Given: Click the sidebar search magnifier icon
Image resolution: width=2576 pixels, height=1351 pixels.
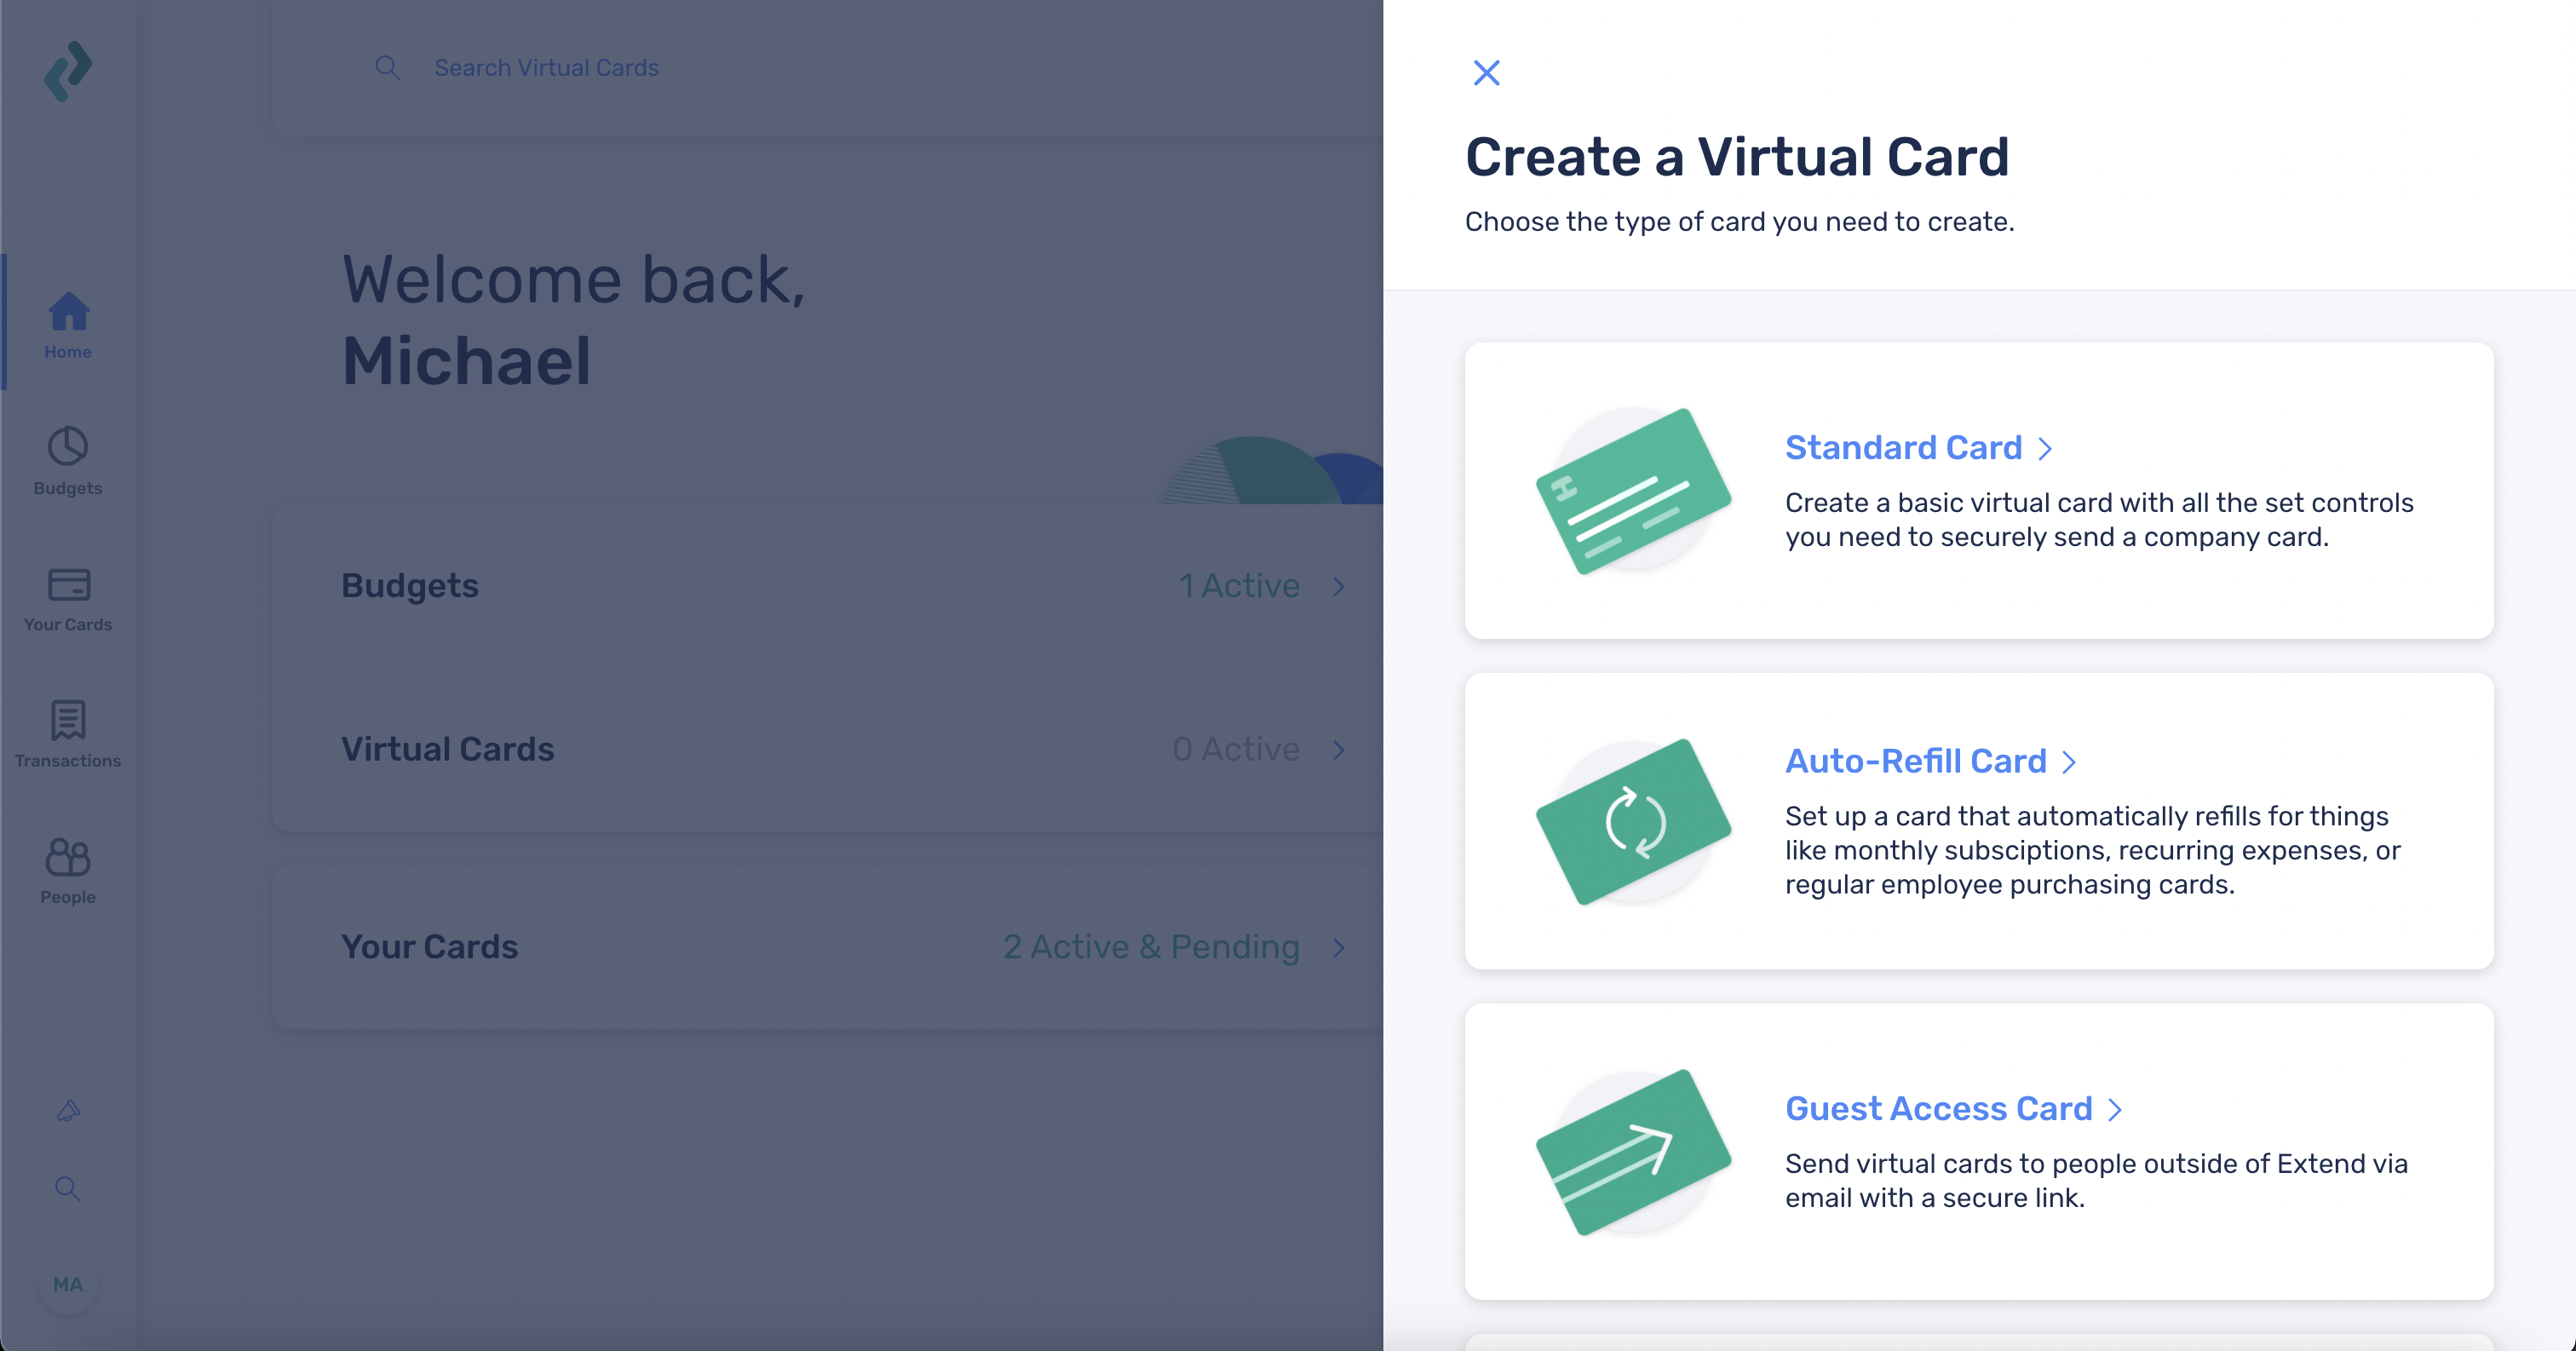Looking at the screenshot, I should coord(68,1188).
